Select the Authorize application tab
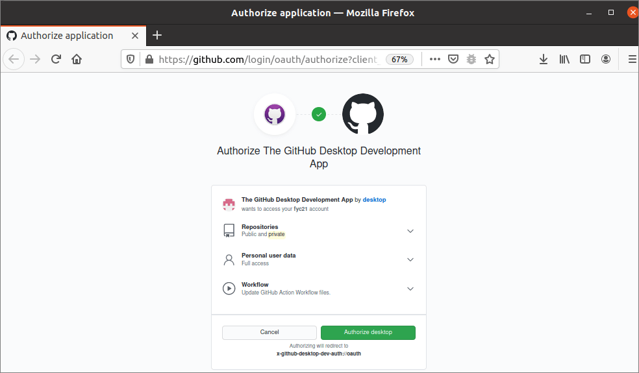Viewport: 639px width, 373px height. tap(66, 36)
